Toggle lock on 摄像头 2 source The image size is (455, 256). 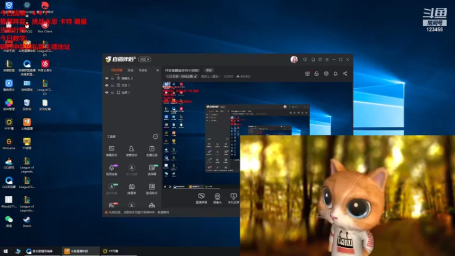[x=112, y=79]
